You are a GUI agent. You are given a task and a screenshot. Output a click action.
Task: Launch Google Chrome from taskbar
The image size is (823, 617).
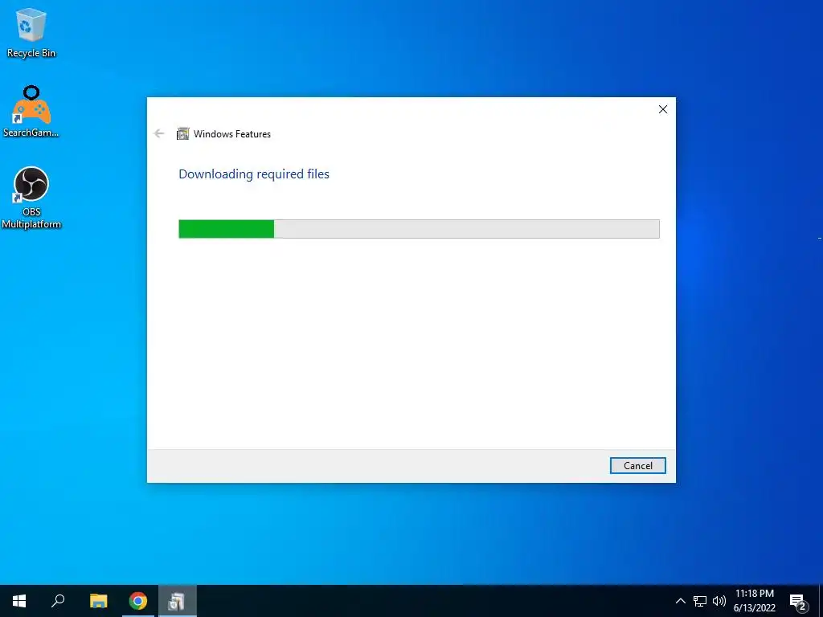tap(138, 601)
